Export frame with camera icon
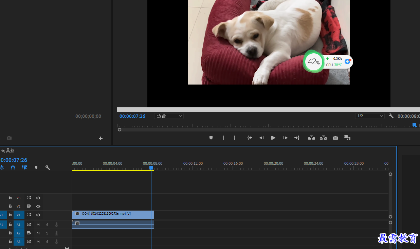Image resolution: width=420 pixels, height=249 pixels. point(335,138)
